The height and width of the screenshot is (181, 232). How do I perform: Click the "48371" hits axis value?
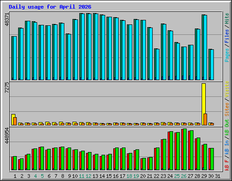tap(7, 19)
